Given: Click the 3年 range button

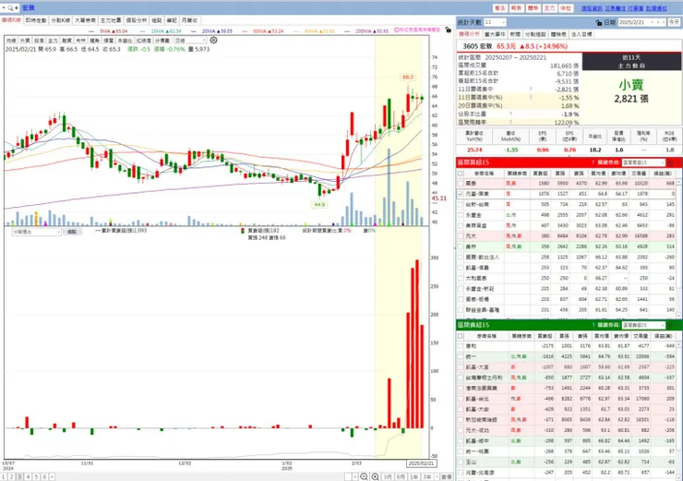Looking at the screenshot, I should 427,476.
